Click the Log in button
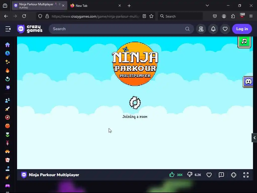 click(242, 29)
